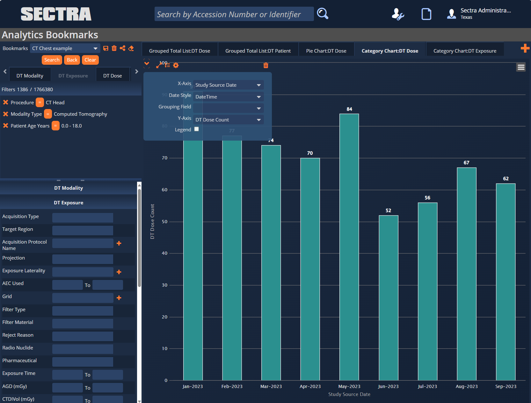Expand the chart with the diagonal arrows icon
The height and width of the screenshot is (403, 531).
click(x=159, y=65)
